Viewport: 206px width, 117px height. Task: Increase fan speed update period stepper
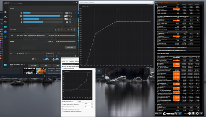[x=92, y=104]
